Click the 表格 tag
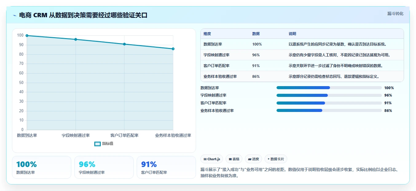 (234, 159)
